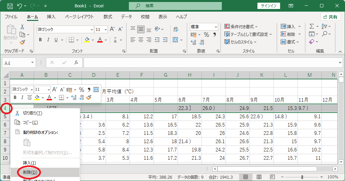Open 条件付き書式 conditional formatting menu

click(241, 27)
